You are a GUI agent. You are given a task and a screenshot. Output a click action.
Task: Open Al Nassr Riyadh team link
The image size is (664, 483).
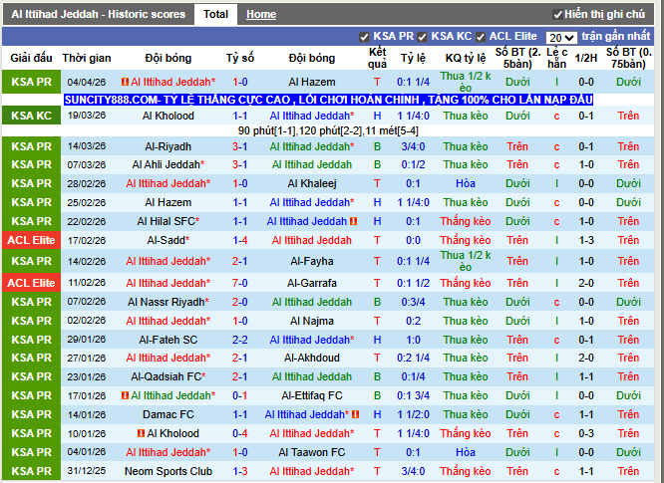pyautogui.click(x=166, y=302)
